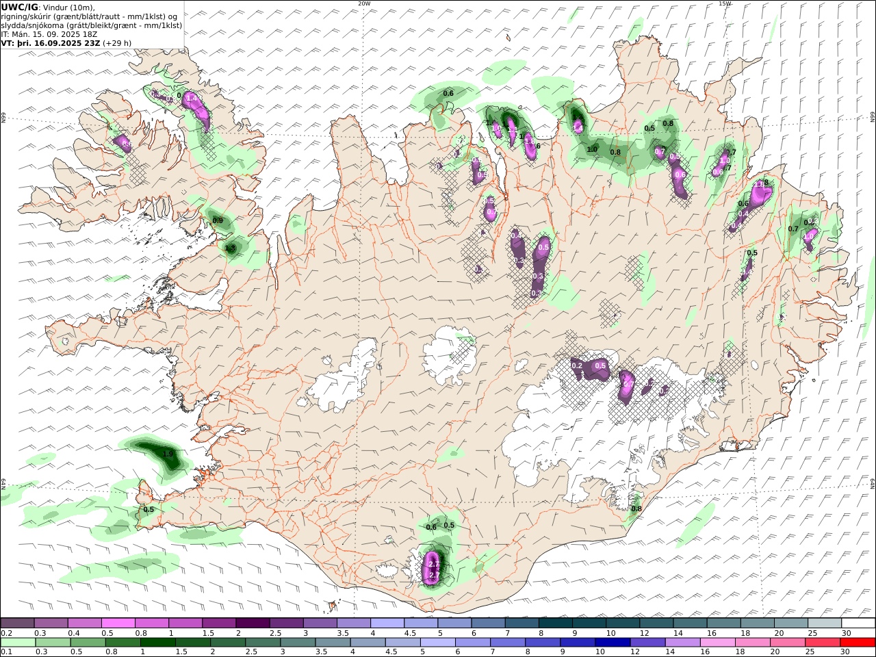Pick the white 30 swatch on the snow scale

tap(859, 623)
